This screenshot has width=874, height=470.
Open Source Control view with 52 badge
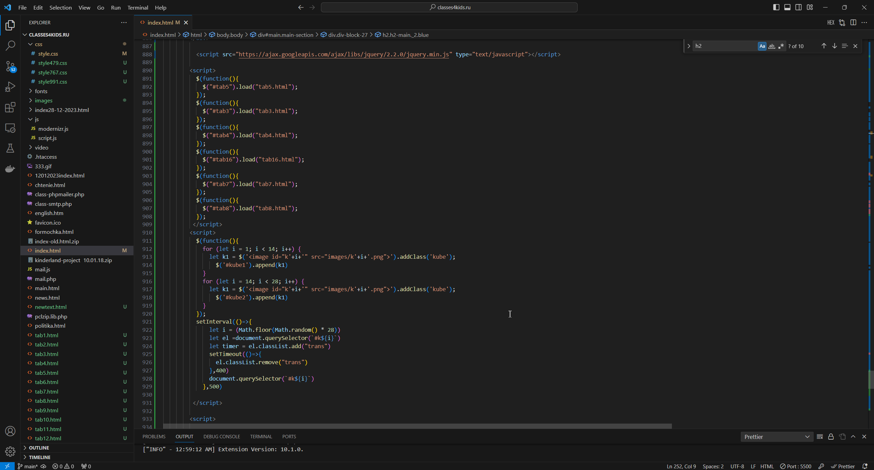click(x=10, y=66)
